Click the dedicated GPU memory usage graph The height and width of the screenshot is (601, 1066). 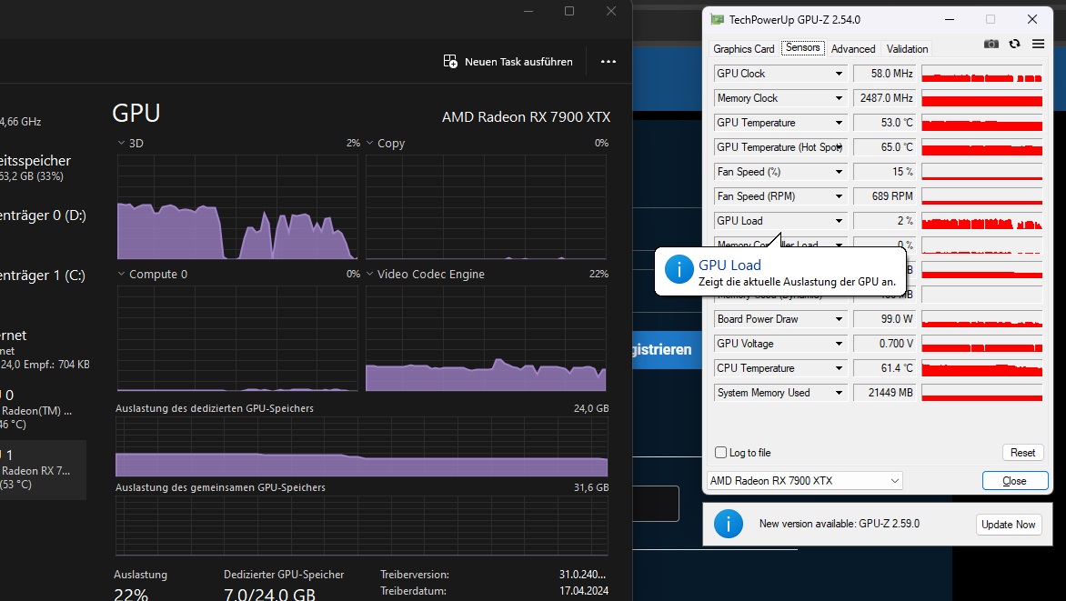point(362,446)
